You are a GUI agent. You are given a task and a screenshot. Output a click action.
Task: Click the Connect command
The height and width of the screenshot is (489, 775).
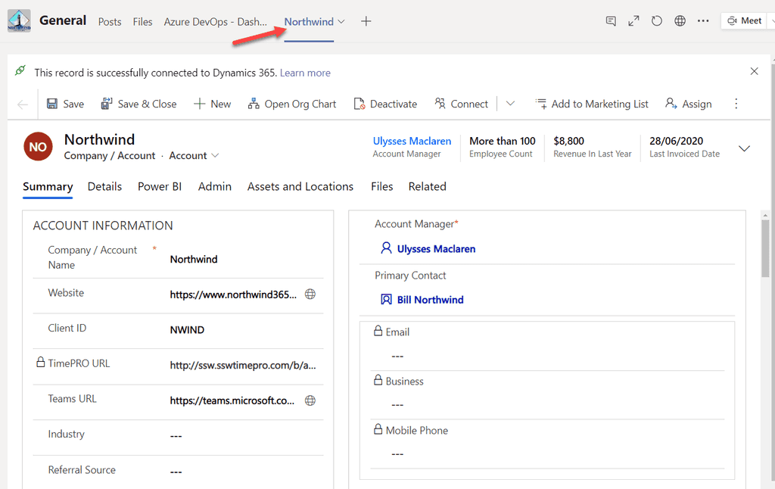tap(461, 104)
